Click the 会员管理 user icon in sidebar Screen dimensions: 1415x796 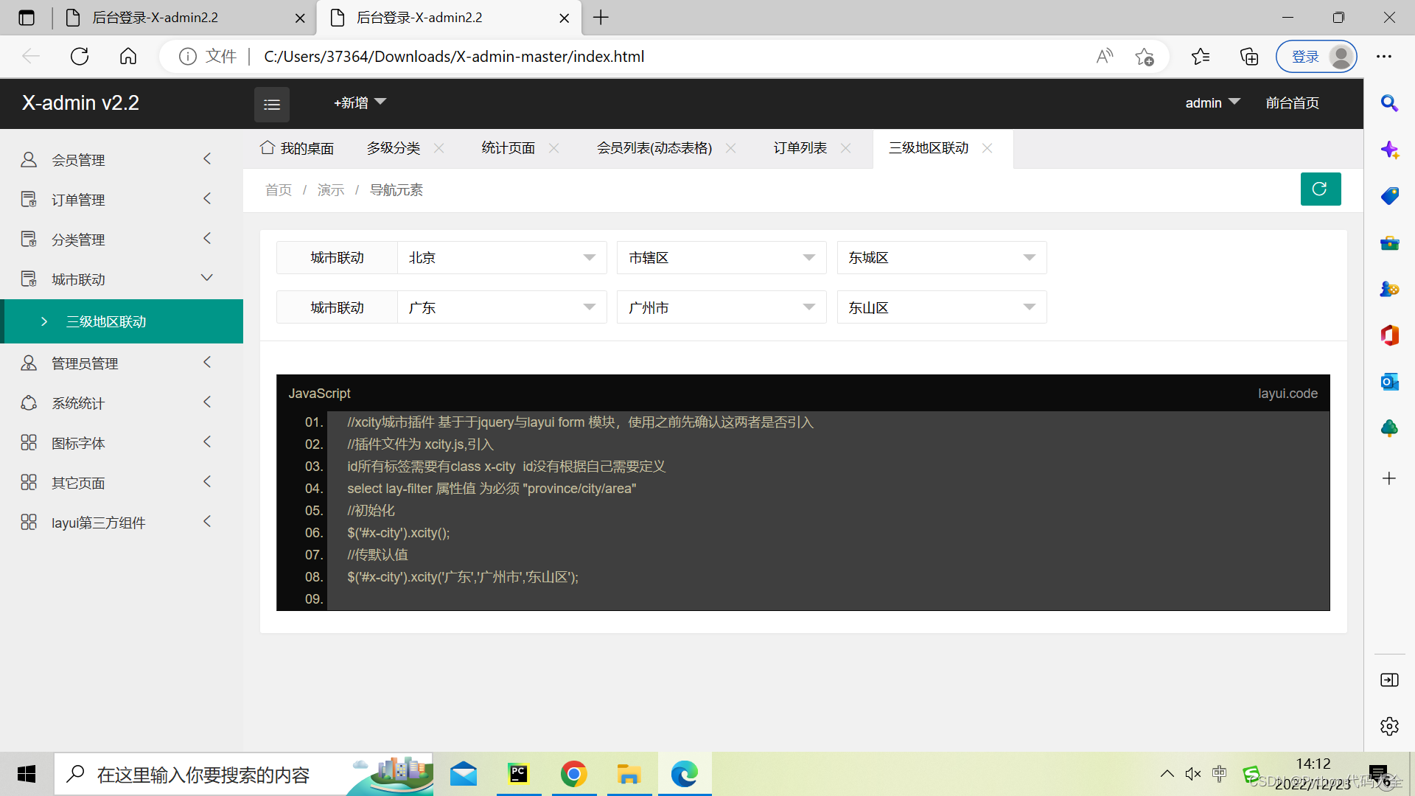[x=29, y=159]
